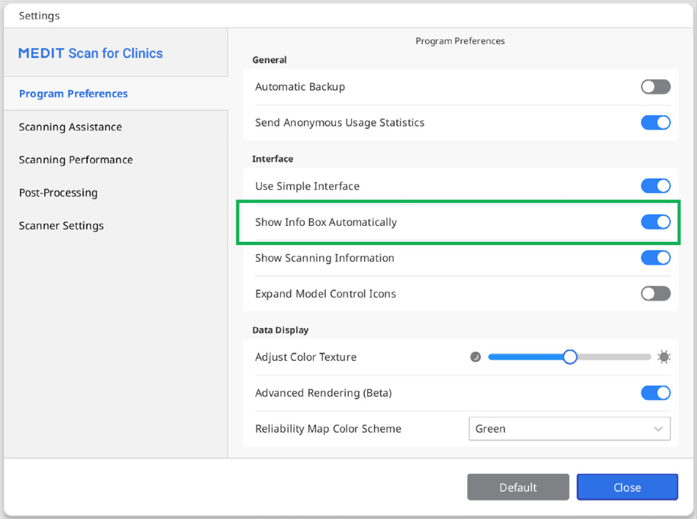Disable Send Anonymous Usage Statistics
Screen dimensions: 697x519
click(x=656, y=122)
